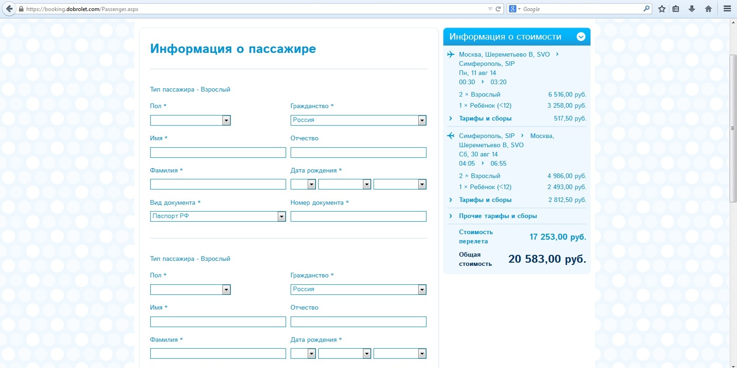Screen dimensions: 737x368
Task: Go back using browser back arrow
Action: click(x=9, y=9)
